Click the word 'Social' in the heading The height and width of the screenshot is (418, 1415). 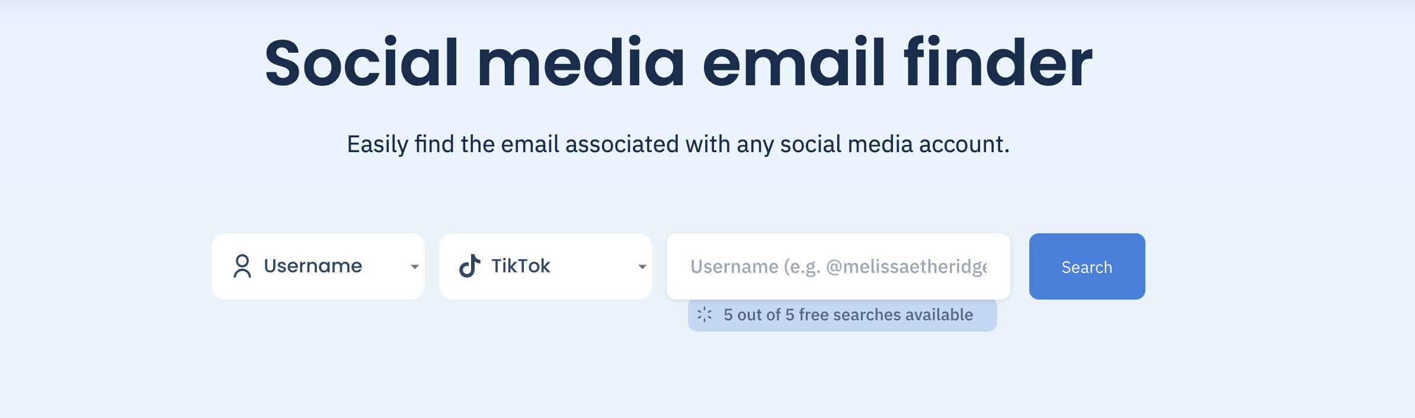[361, 63]
